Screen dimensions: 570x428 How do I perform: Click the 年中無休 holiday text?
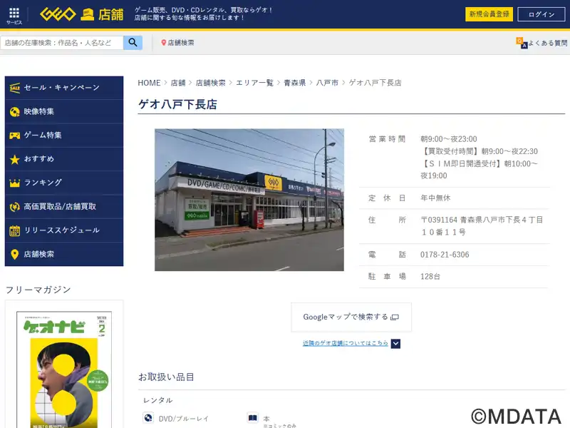point(435,198)
